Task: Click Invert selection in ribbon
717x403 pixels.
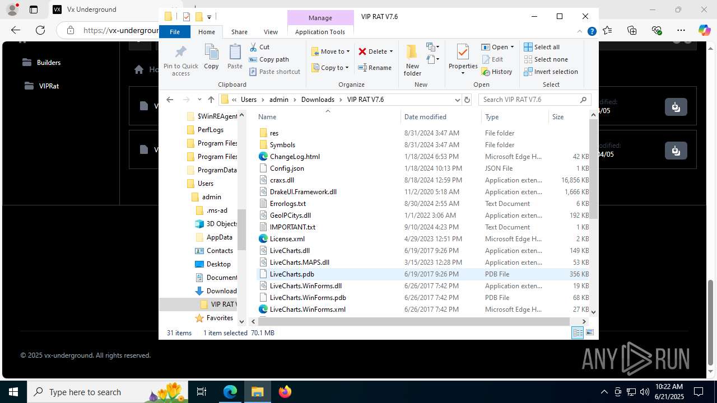Action: click(551, 72)
